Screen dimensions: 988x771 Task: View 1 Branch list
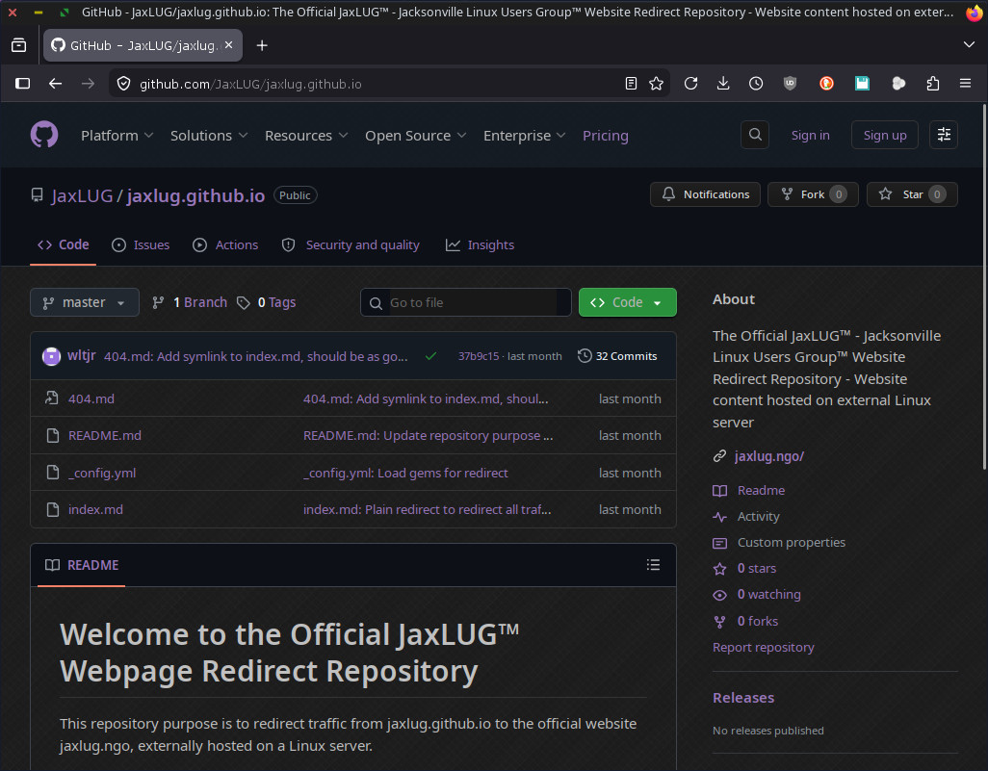click(x=190, y=302)
